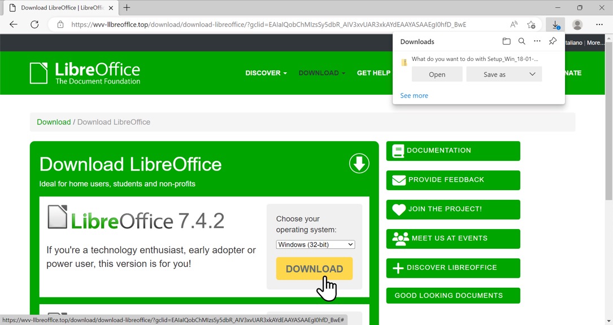Click the envelope icon in Provide Feedback
The width and height of the screenshot is (613, 325).
tap(399, 180)
